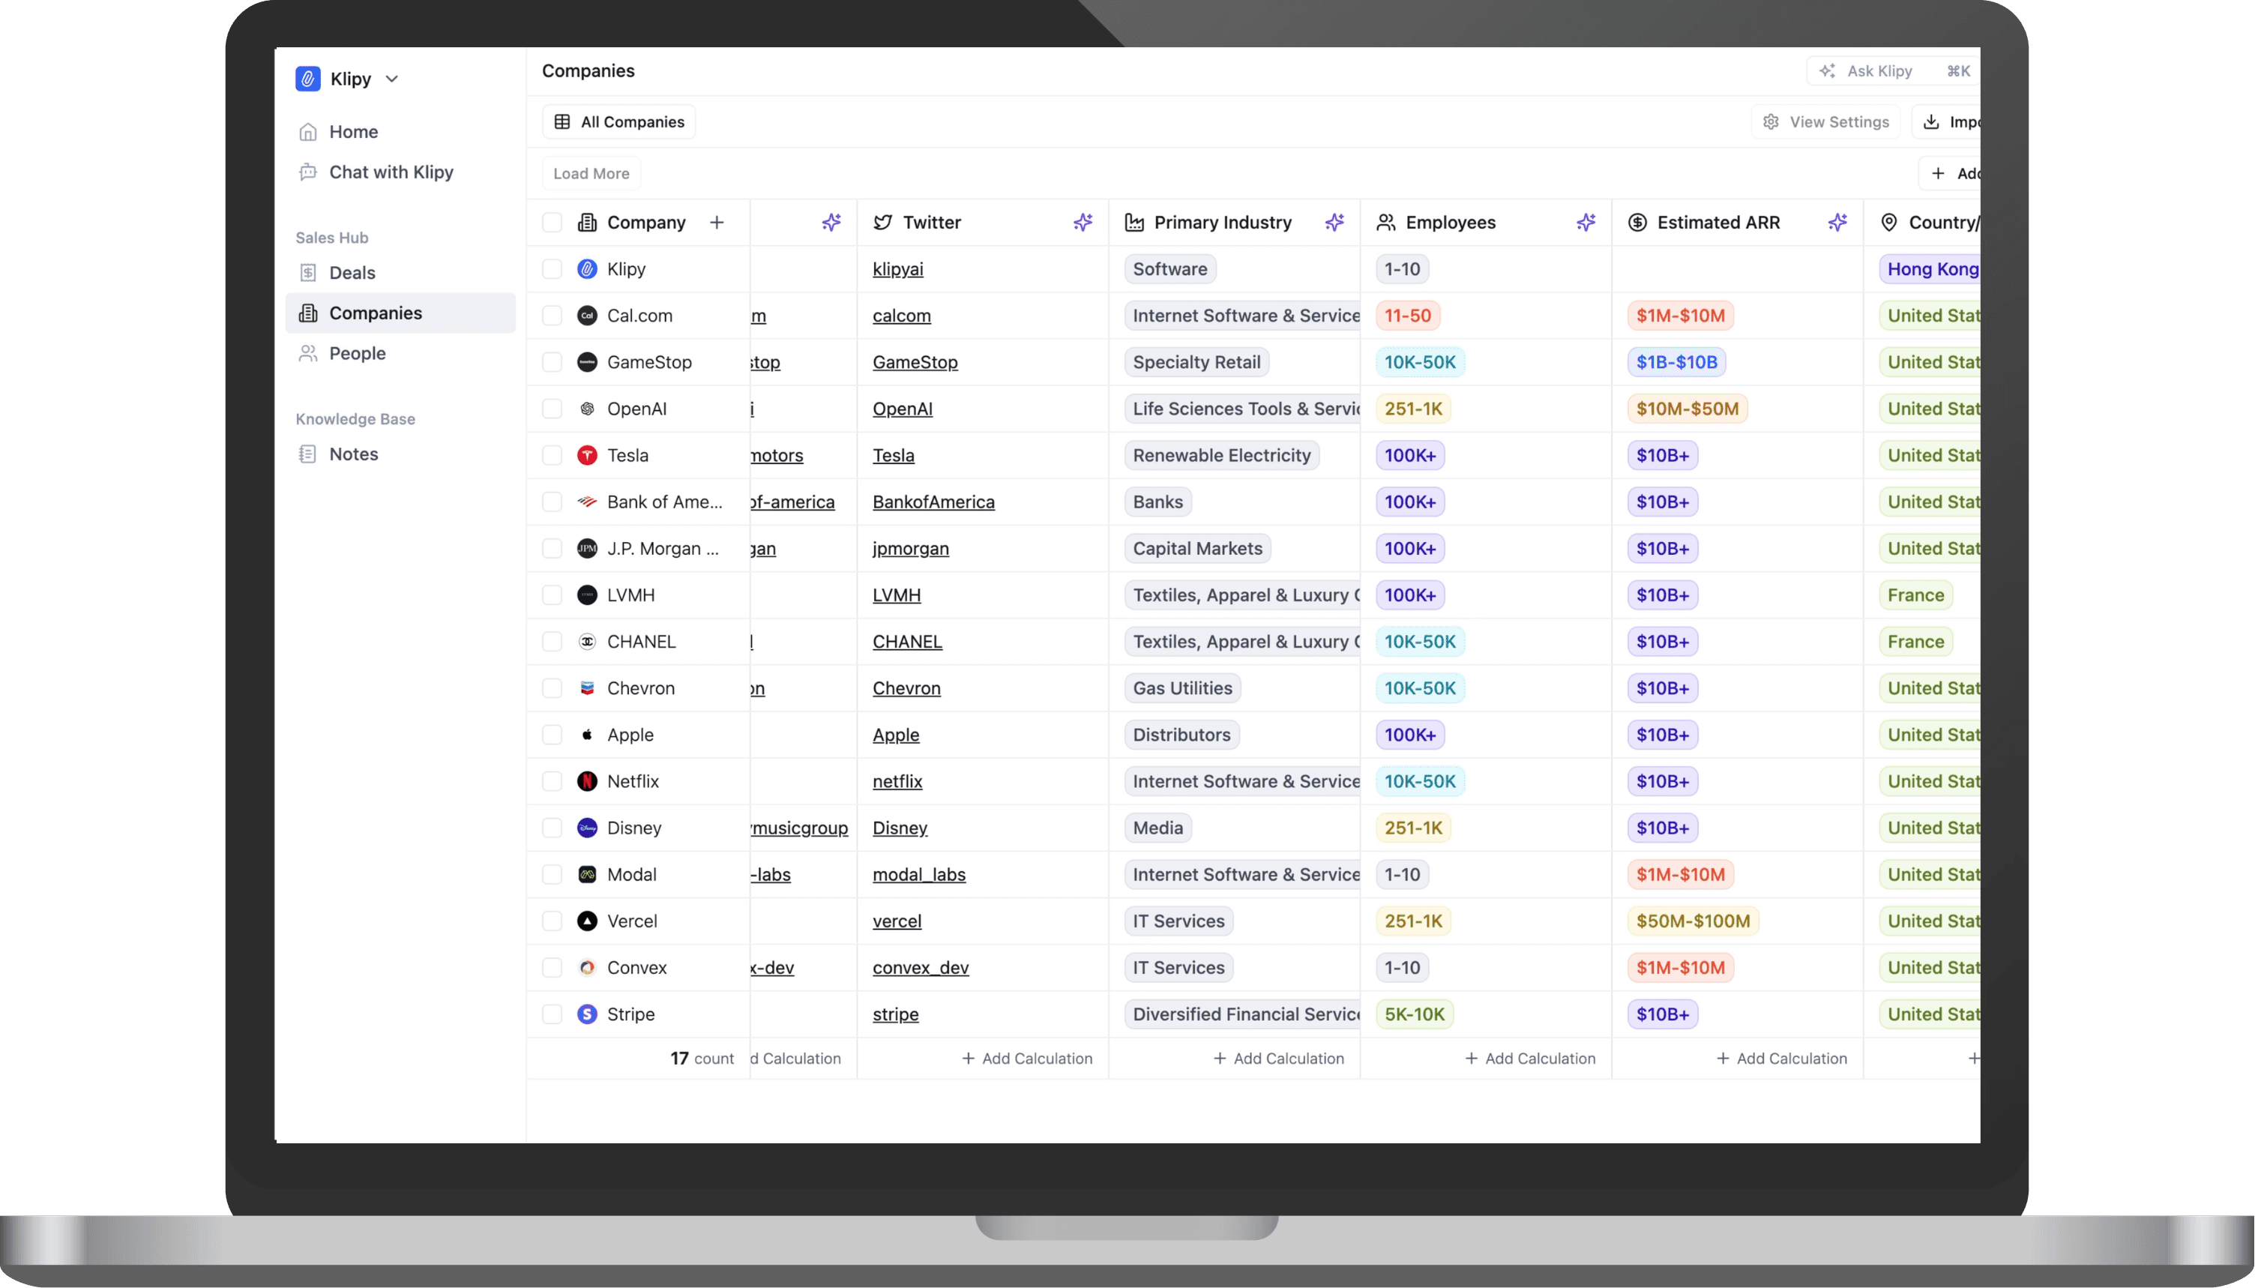Click the Primary Industry factory icon

click(1134, 222)
